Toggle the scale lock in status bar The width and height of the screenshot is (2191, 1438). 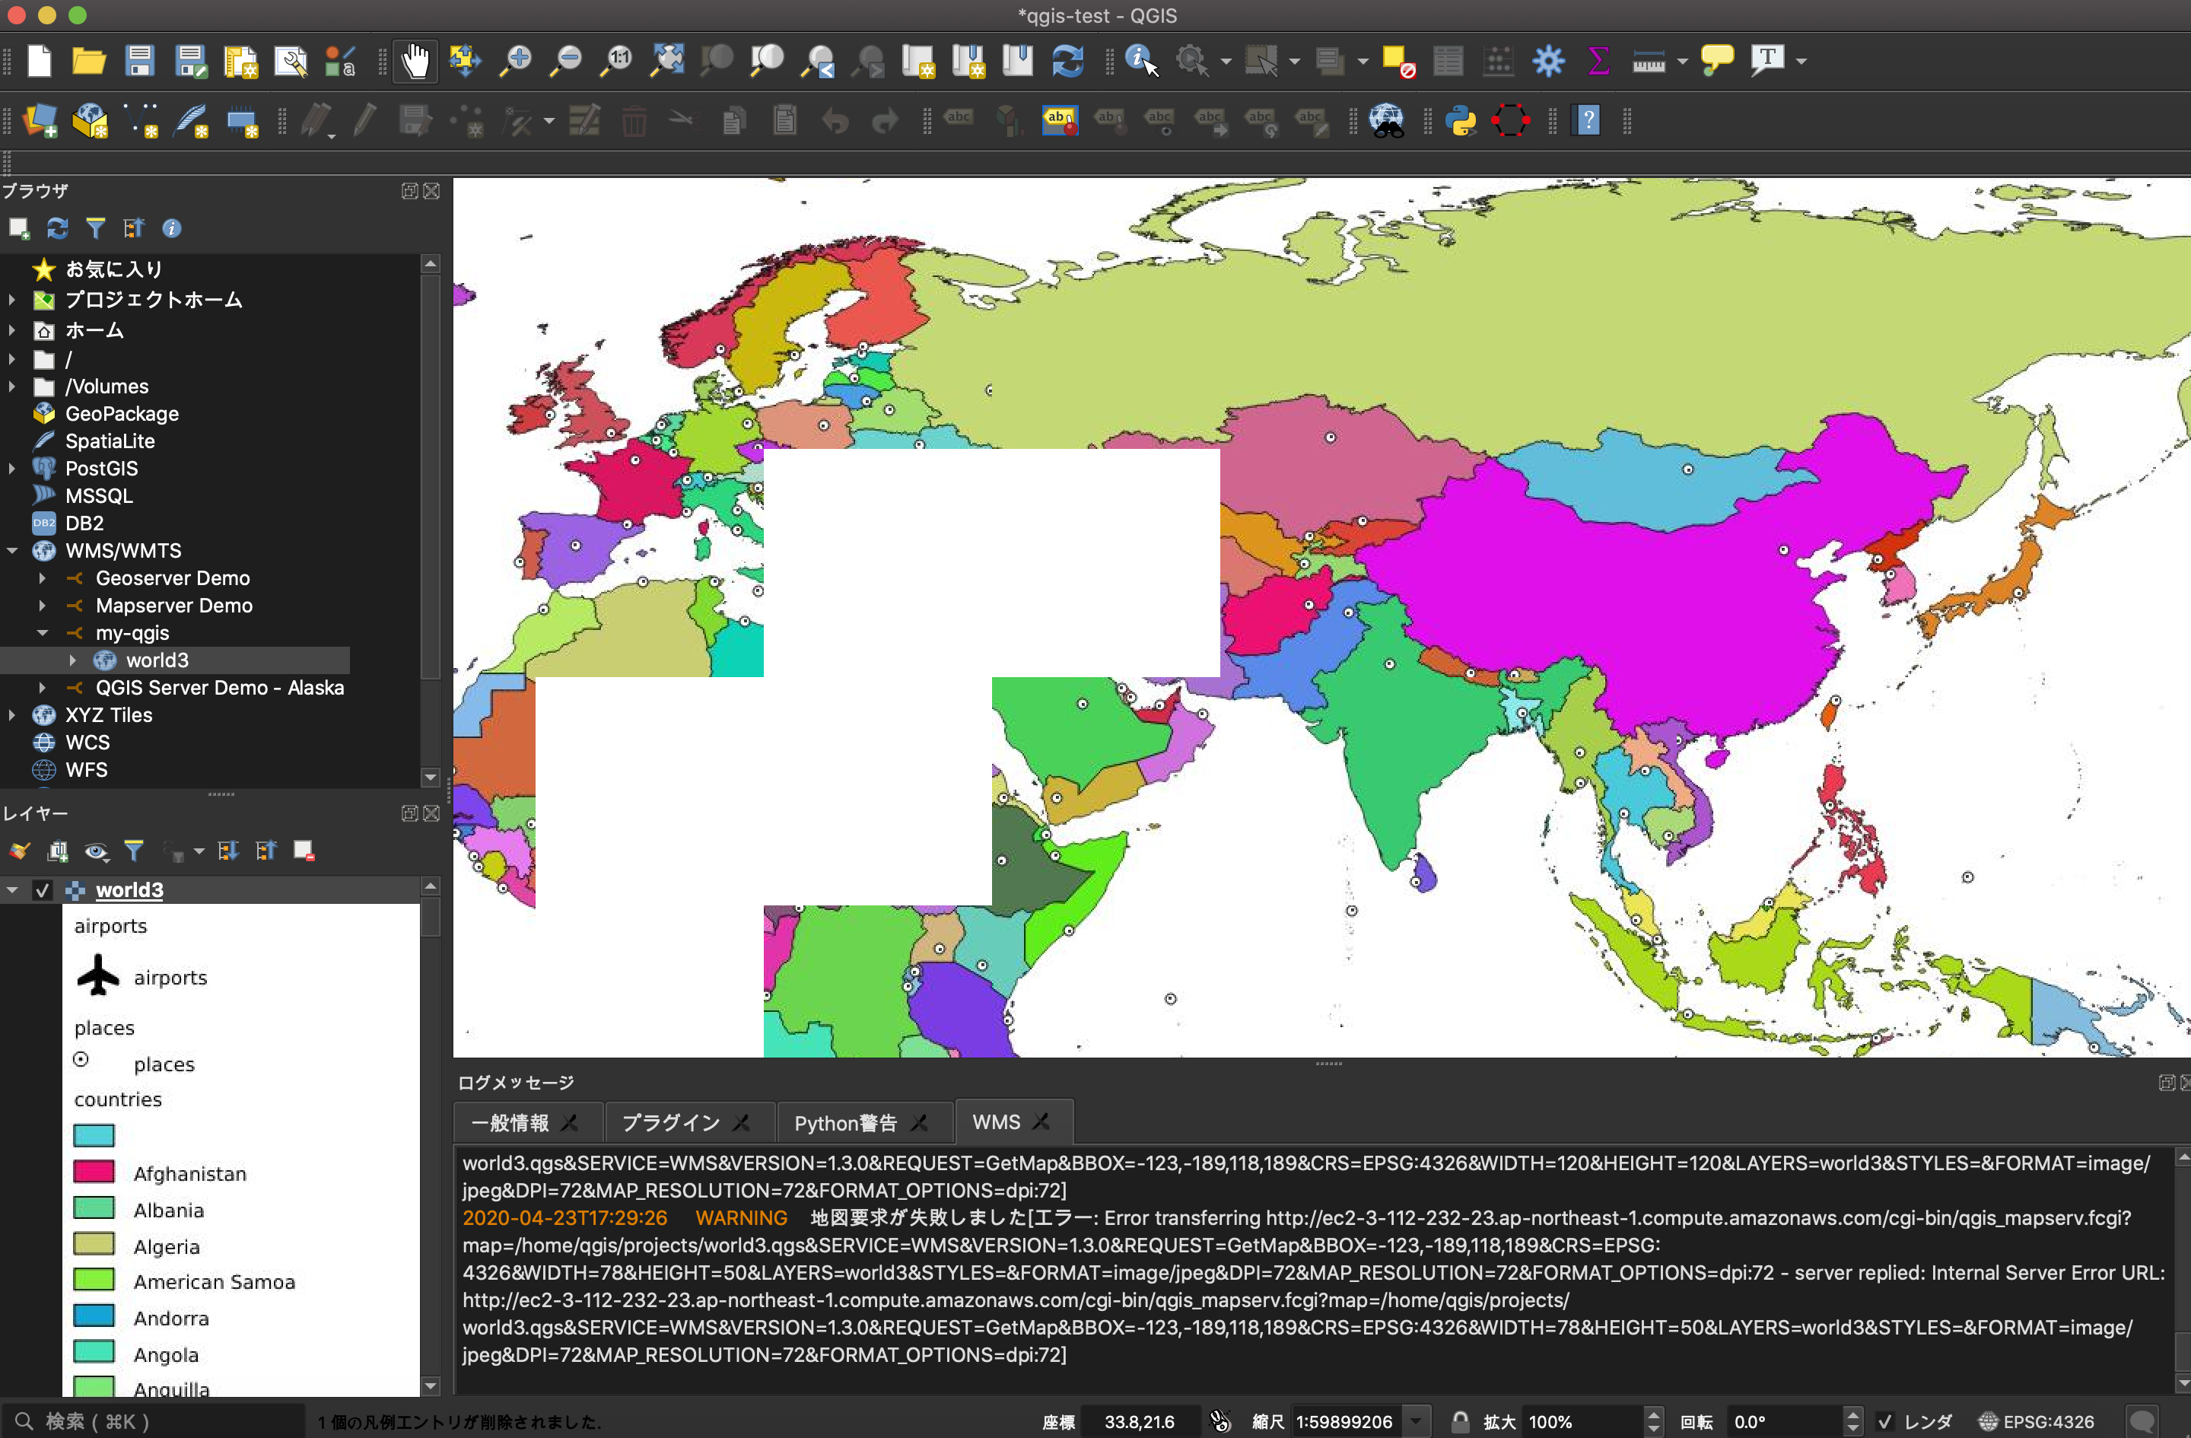pos(1461,1421)
